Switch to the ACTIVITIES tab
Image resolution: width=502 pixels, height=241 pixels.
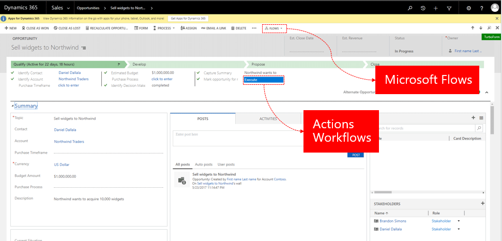(268, 118)
